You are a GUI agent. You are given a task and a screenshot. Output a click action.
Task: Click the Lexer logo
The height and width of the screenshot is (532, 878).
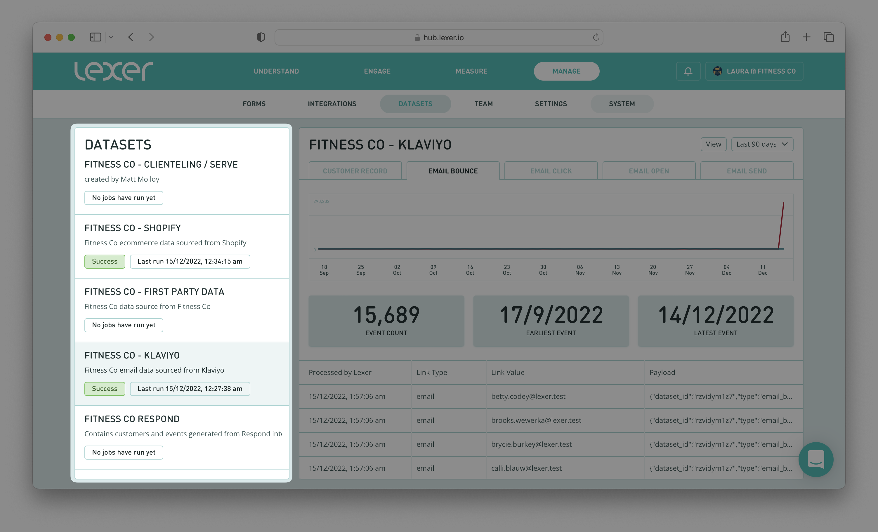click(x=113, y=71)
